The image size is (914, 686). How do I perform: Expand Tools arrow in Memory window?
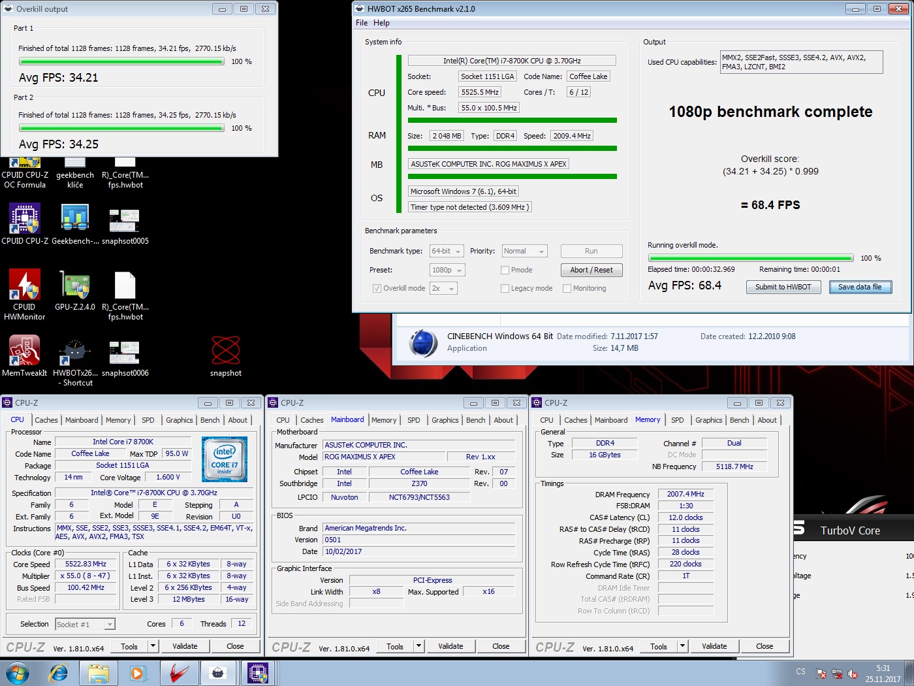click(x=682, y=646)
